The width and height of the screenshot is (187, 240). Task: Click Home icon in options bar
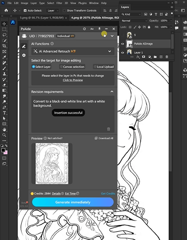(6, 10)
